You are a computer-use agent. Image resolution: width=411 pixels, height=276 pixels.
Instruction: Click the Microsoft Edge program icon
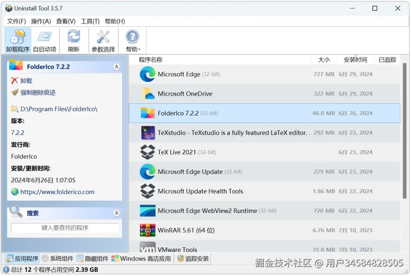(148, 74)
